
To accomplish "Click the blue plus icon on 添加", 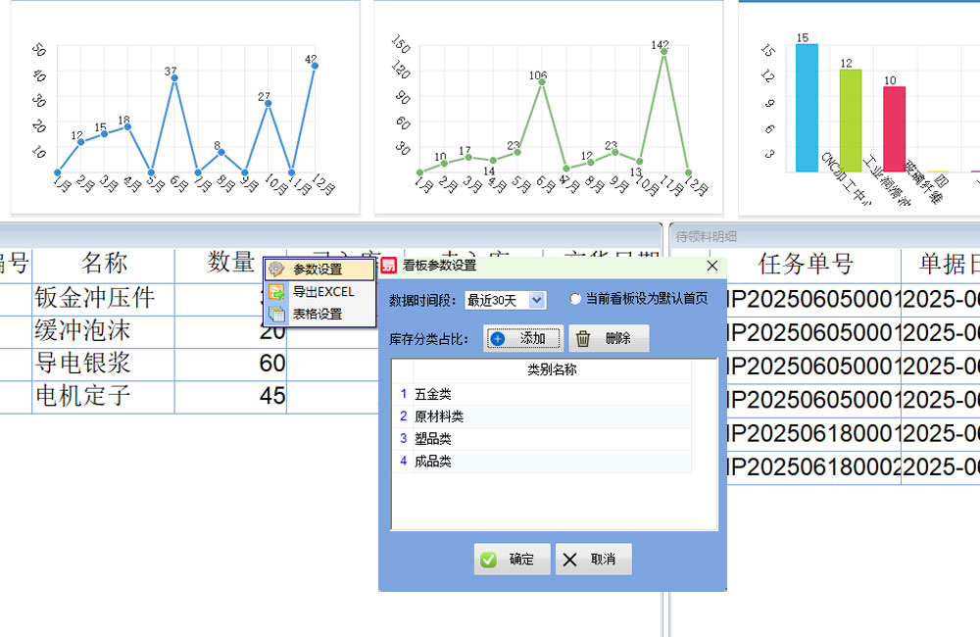I will 499,339.
